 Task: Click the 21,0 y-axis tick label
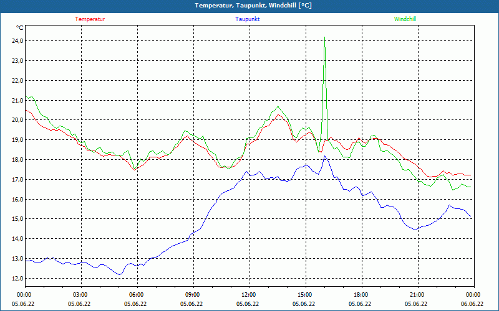[16, 100]
